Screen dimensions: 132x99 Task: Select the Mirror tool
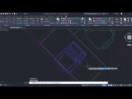pos(26,21)
